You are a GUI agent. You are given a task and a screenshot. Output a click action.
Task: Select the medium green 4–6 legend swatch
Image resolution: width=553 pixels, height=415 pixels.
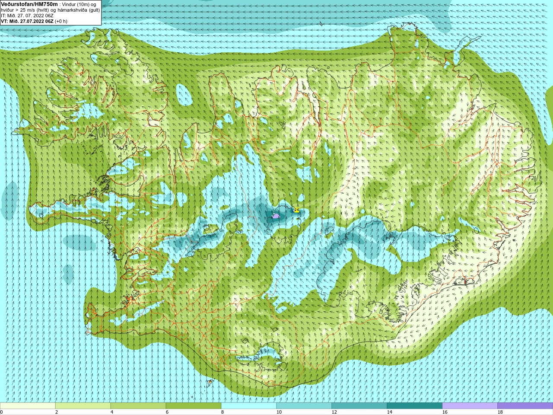click(x=138, y=406)
